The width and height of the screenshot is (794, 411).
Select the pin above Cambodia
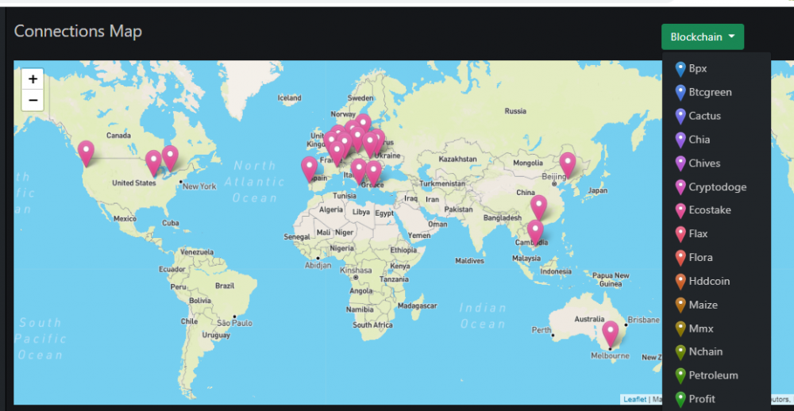point(535,232)
